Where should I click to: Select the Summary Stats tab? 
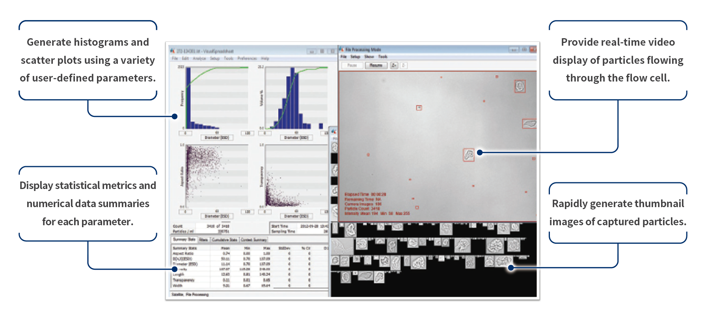pos(184,239)
